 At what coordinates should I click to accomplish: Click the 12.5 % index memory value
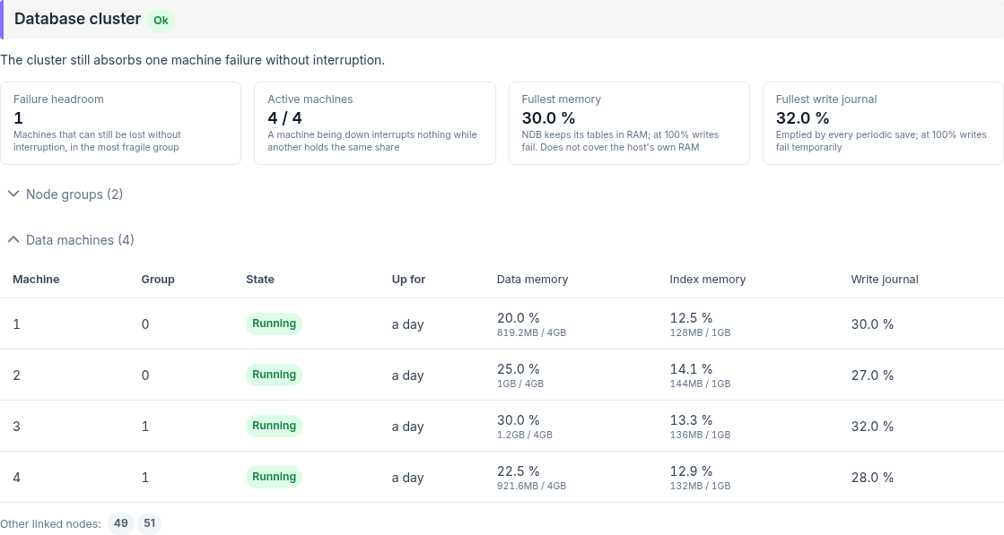point(691,317)
